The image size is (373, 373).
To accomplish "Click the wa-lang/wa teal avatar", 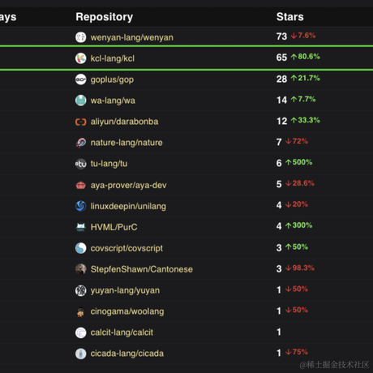I will 80,101.
